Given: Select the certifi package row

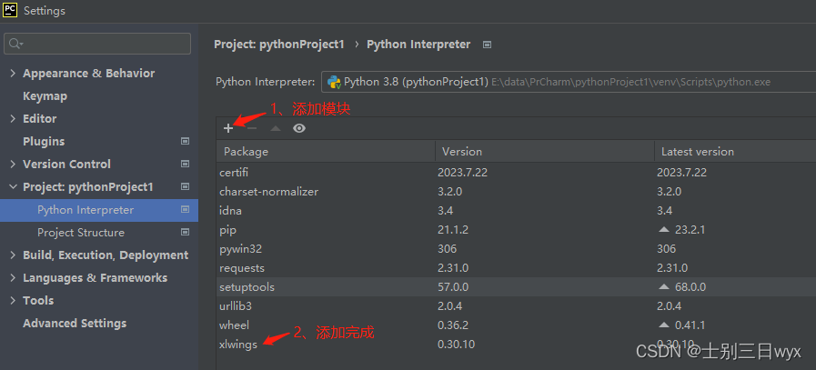Looking at the screenshot, I should 516,172.
